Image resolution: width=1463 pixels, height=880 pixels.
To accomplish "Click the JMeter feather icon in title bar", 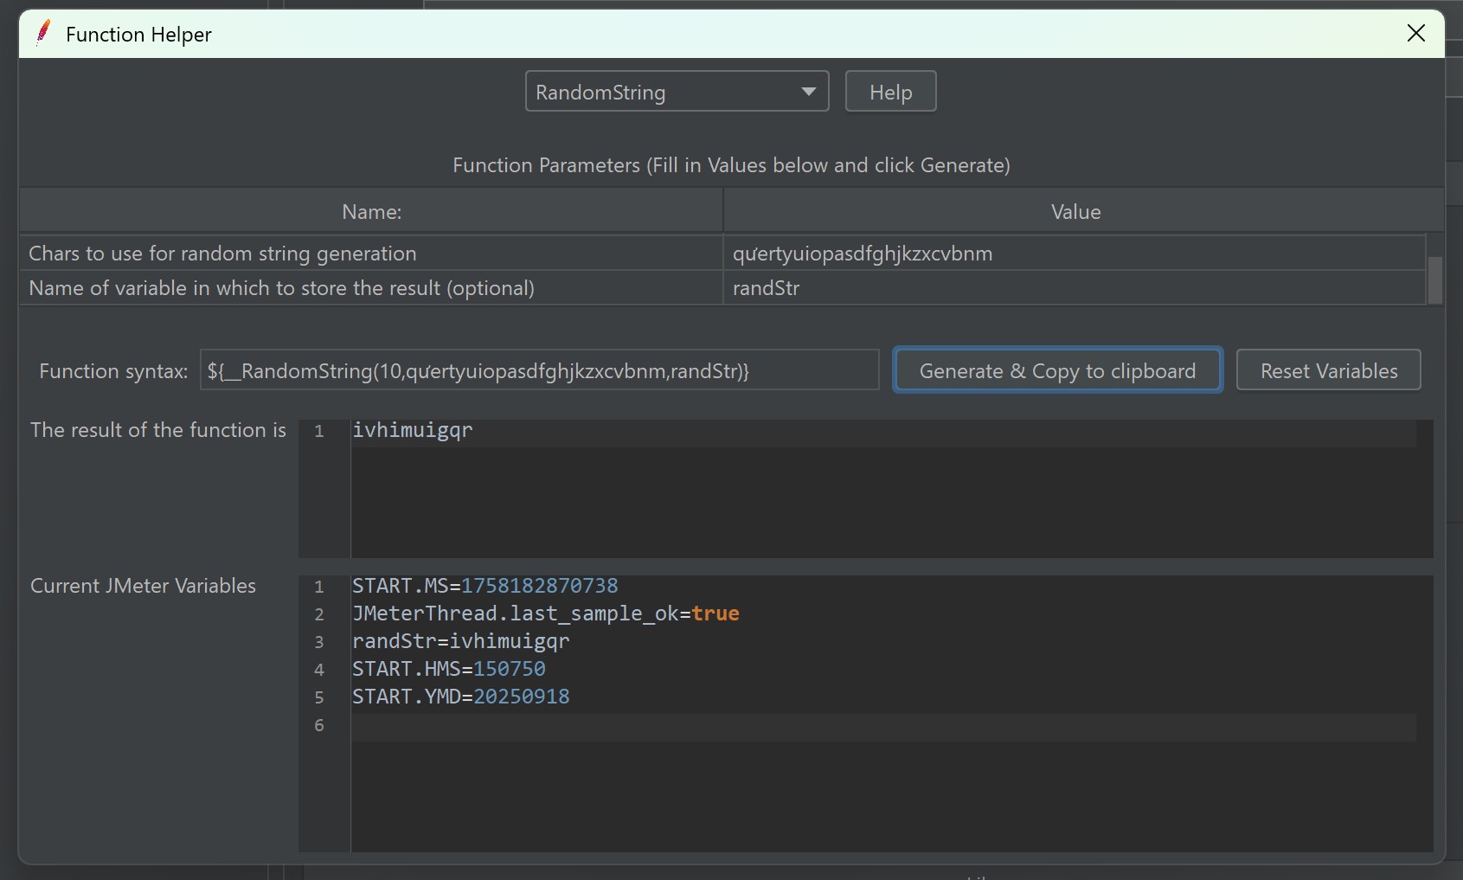I will pyautogui.click(x=43, y=33).
